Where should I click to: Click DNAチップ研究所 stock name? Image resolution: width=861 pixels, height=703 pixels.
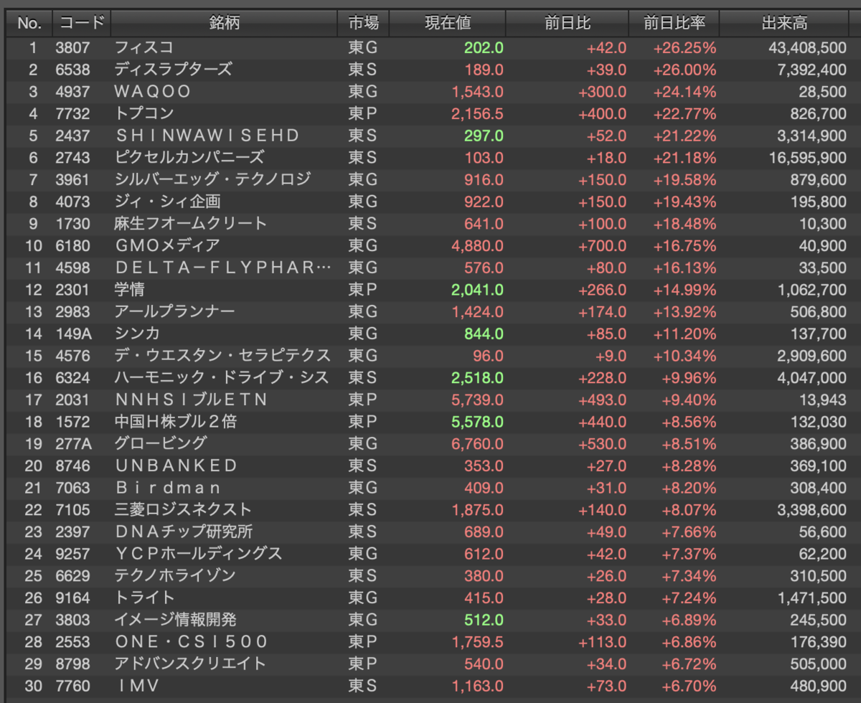coord(184,532)
